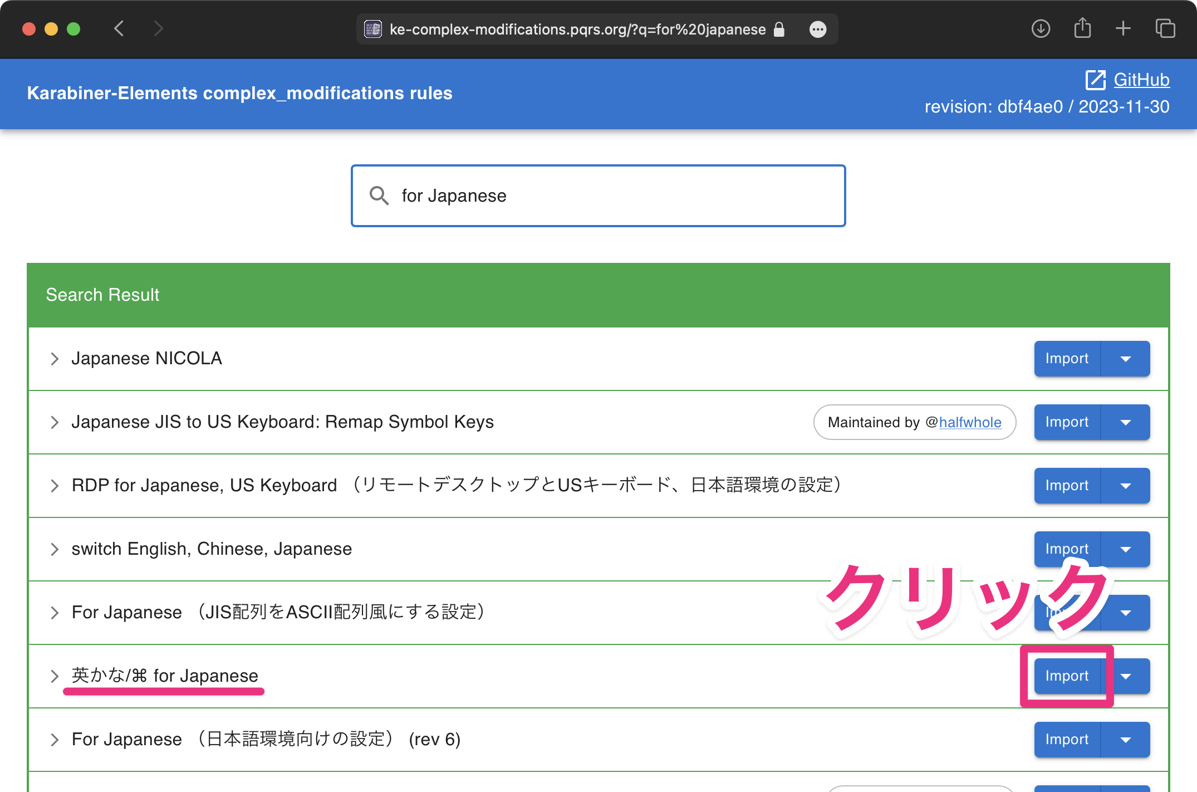Expand the RDP for Japanese rule row
This screenshot has height=792, width=1197.
[54, 485]
